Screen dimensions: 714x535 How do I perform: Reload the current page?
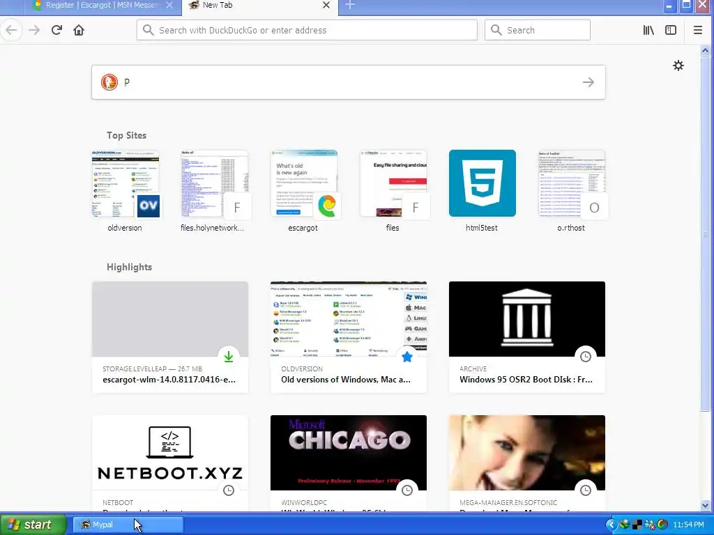[56, 30]
